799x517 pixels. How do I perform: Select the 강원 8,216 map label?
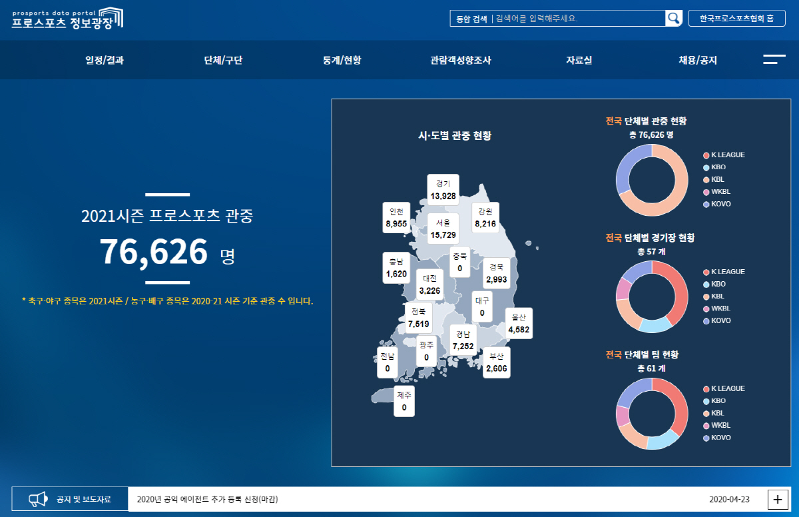tap(485, 218)
